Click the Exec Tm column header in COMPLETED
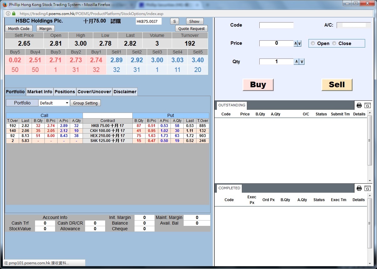 (x=339, y=200)
